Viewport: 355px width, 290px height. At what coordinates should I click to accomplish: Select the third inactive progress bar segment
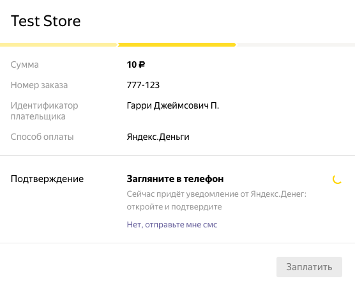[296, 45]
